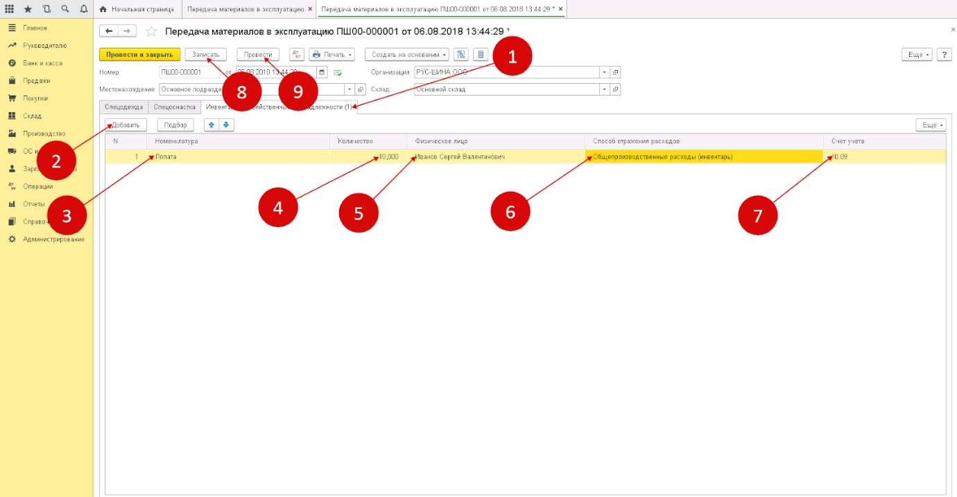Add document to favorites with star

(152, 31)
